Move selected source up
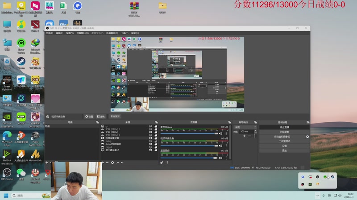 pyautogui.click(x=118, y=163)
